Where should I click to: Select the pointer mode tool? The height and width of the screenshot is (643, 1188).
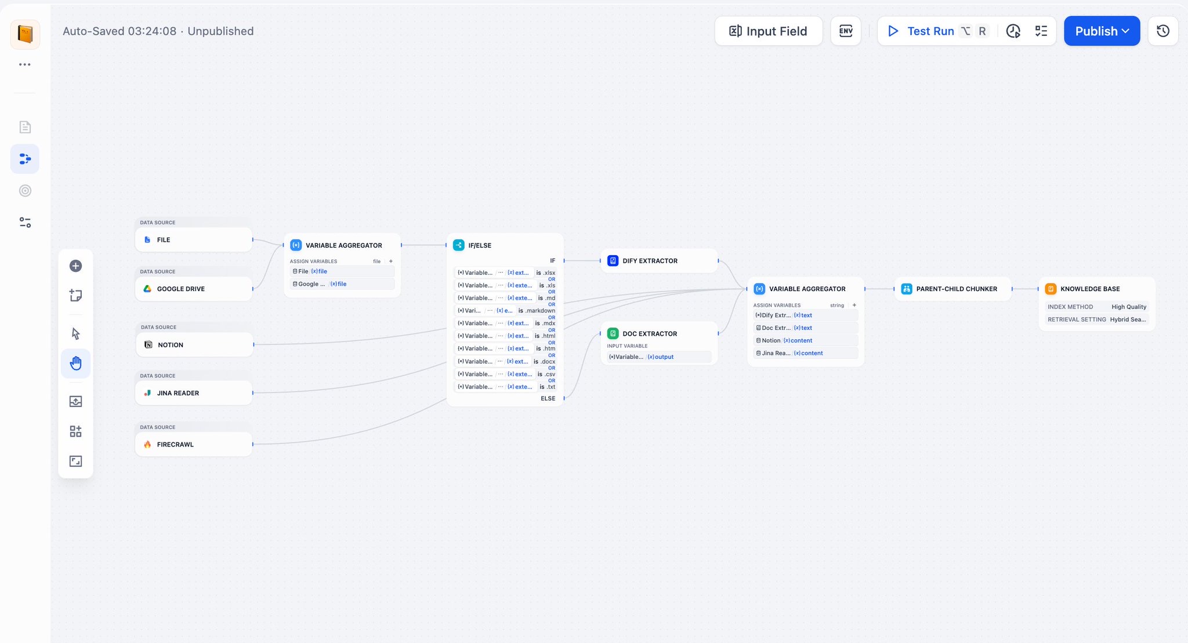pyautogui.click(x=75, y=333)
